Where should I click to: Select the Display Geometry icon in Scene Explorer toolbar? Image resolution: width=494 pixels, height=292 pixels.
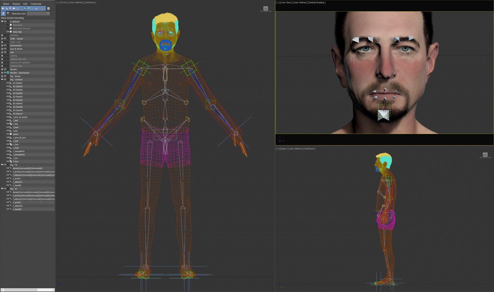coord(3,8)
